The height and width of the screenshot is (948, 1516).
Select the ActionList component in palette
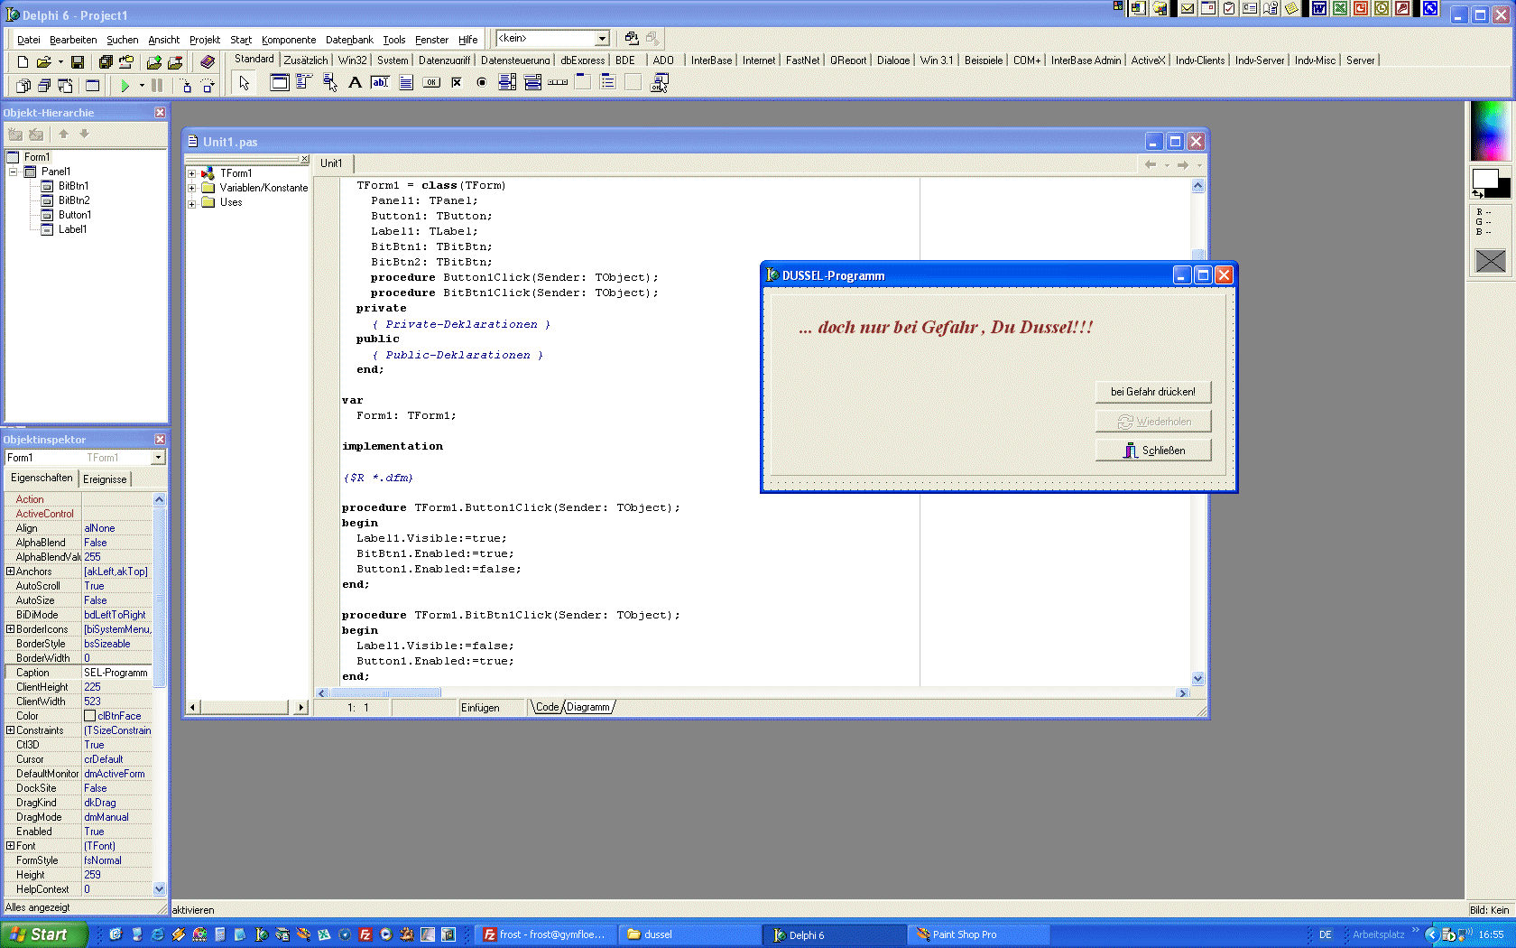coord(660,83)
